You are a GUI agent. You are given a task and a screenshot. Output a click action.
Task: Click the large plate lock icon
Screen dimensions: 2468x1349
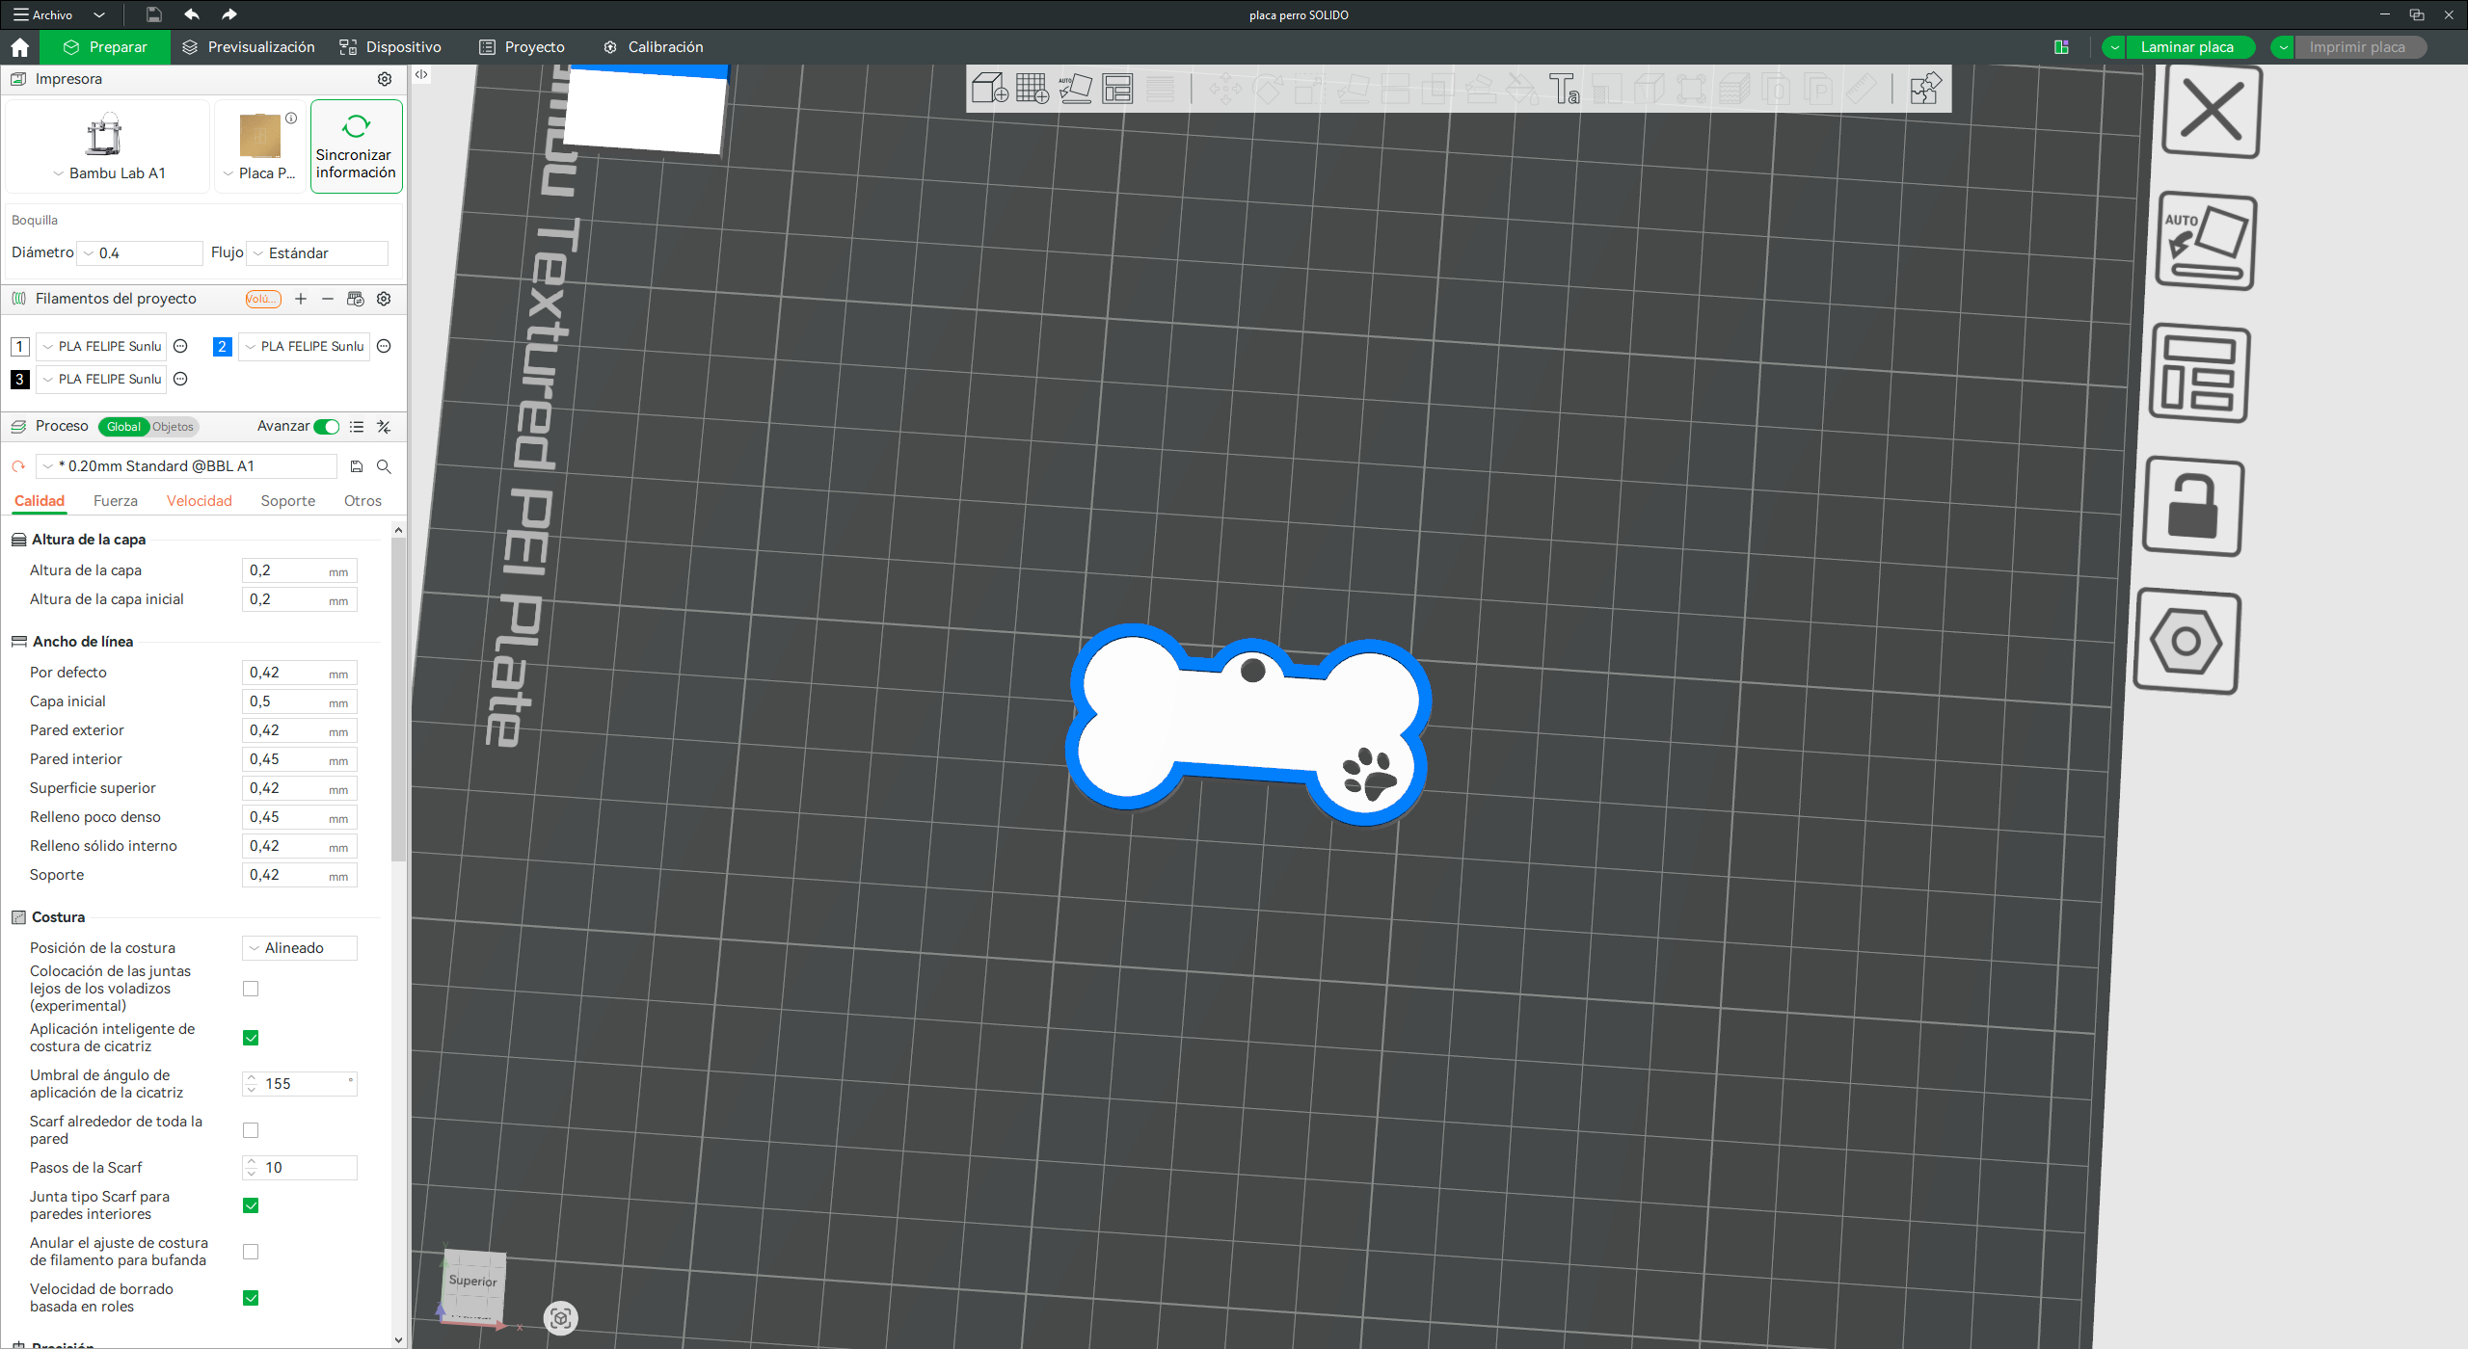pos(2193,508)
